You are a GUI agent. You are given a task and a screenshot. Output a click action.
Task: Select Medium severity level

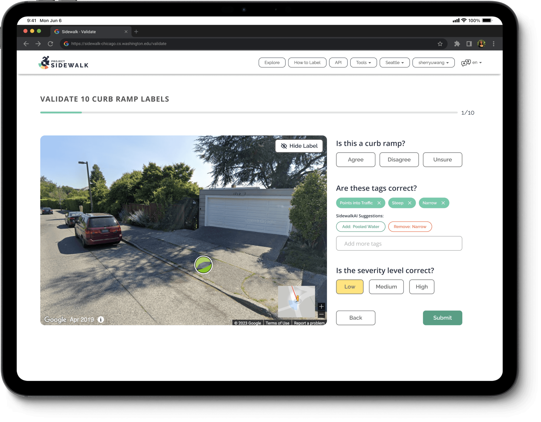click(x=386, y=287)
